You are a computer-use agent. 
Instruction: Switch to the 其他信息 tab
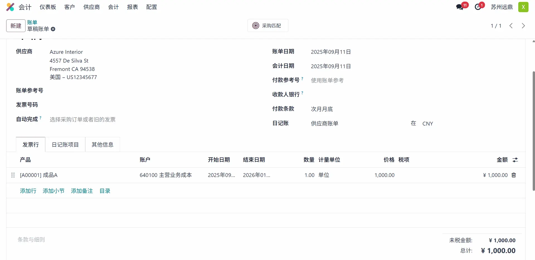(x=102, y=145)
